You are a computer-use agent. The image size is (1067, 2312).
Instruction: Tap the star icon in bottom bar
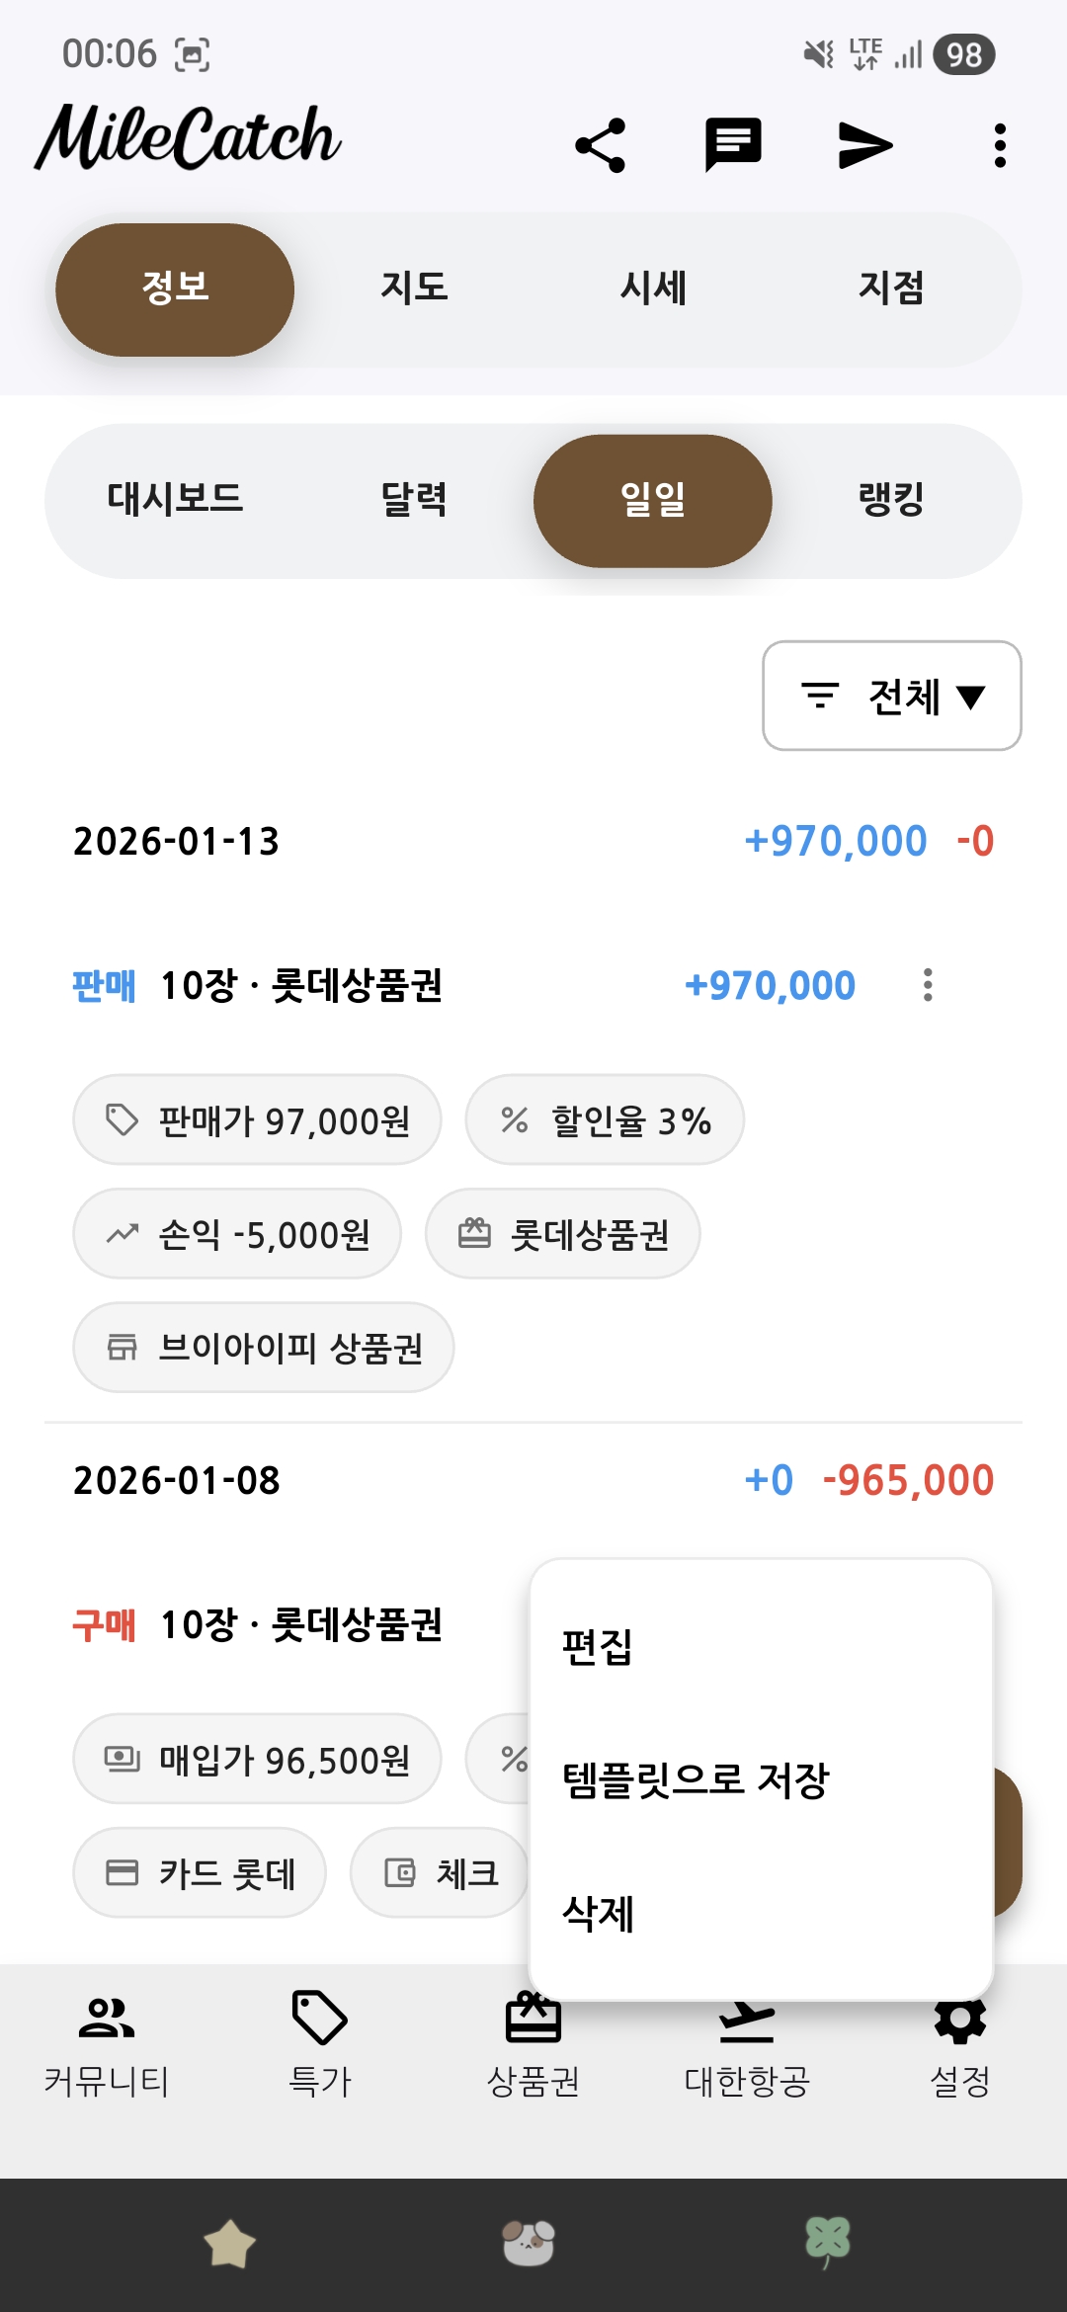point(229,2243)
